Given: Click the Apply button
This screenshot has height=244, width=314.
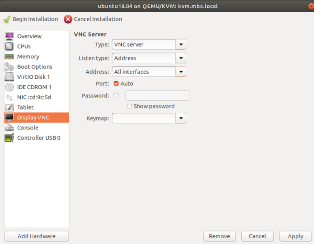Looking at the screenshot, I should [x=295, y=236].
